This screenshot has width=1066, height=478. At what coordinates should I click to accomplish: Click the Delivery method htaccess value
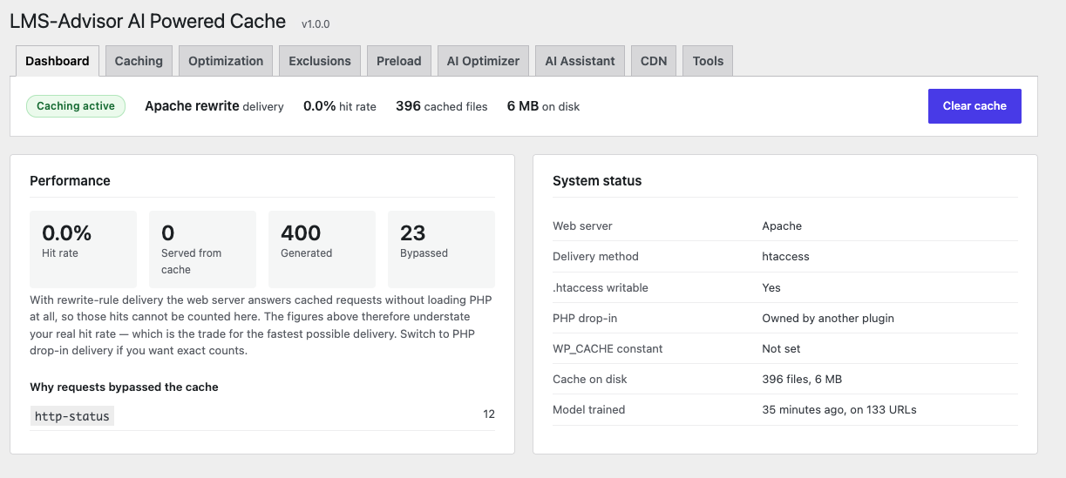(x=785, y=257)
